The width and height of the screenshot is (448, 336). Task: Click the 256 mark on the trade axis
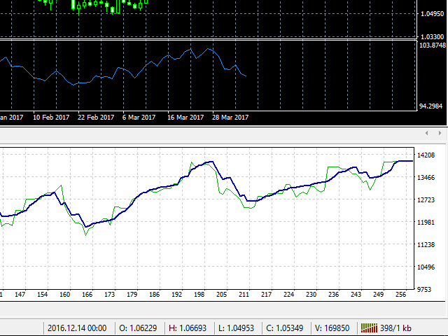[x=402, y=295]
